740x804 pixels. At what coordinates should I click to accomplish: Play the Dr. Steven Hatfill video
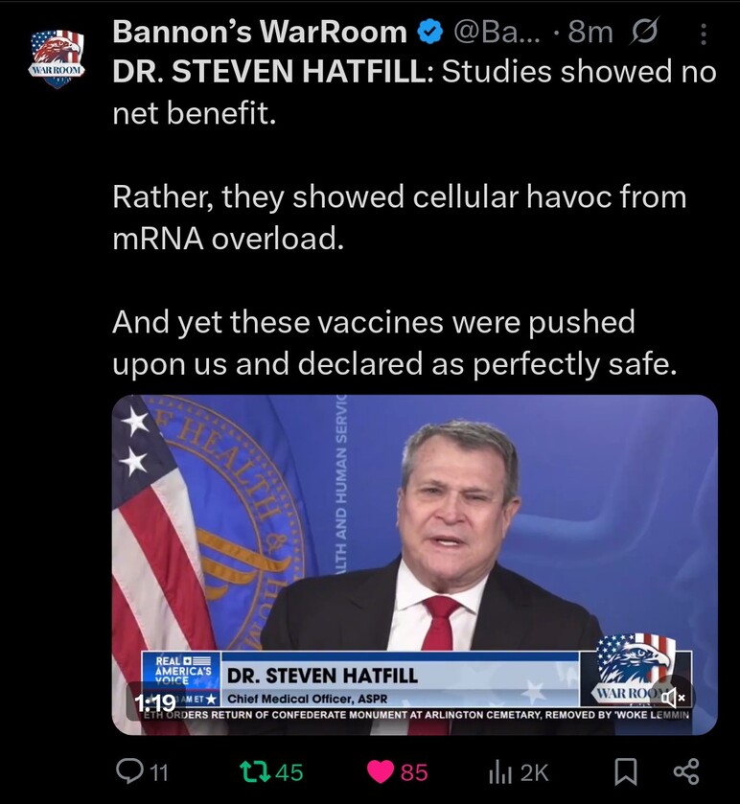[x=414, y=564]
